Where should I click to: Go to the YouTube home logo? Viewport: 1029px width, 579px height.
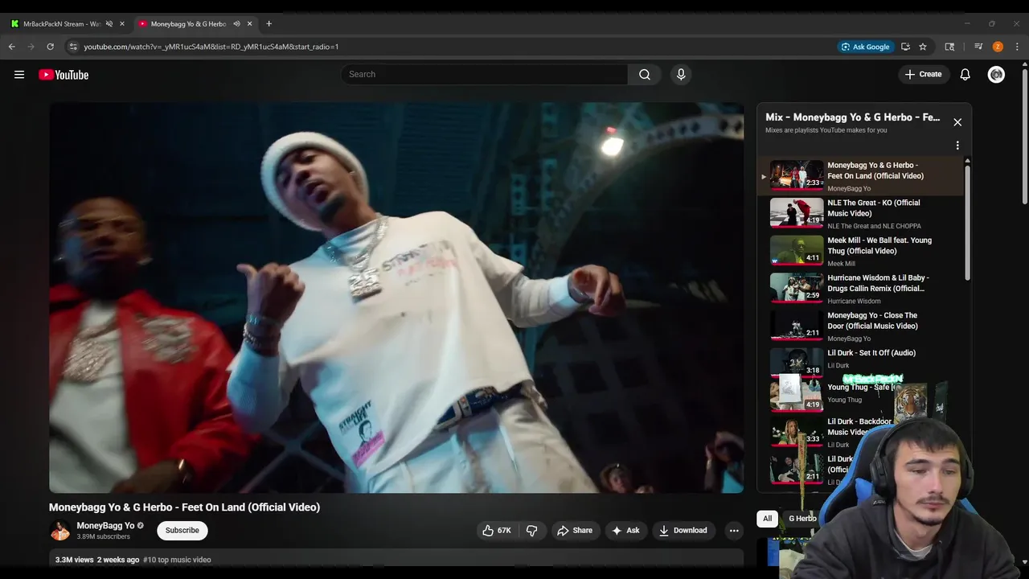tap(64, 75)
